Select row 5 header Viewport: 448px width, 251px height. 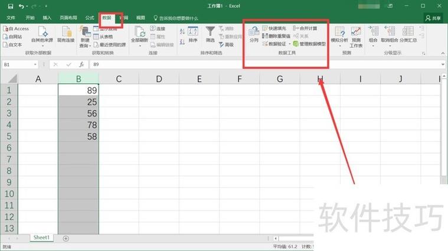point(9,136)
